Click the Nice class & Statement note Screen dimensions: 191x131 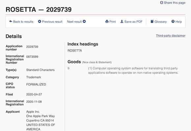(97, 62)
